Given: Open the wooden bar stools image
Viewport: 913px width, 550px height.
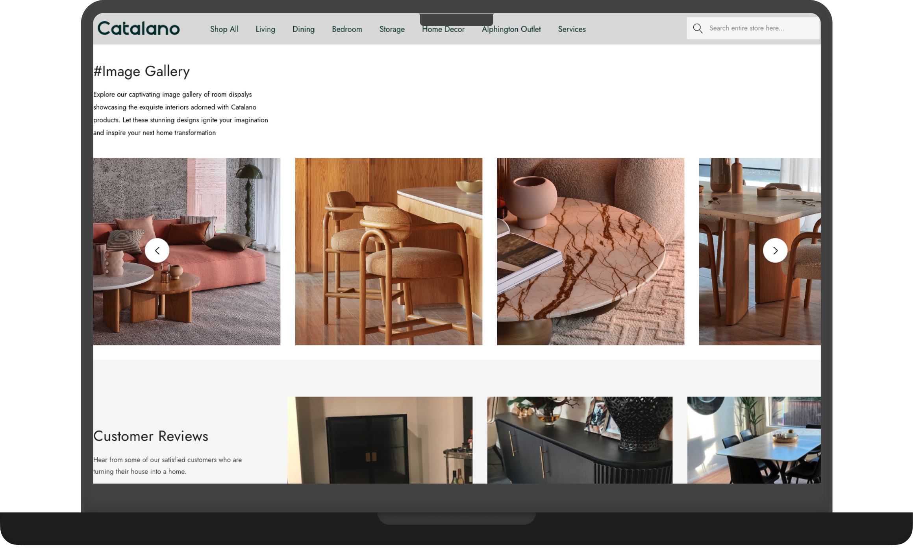Looking at the screenshot, I should (x=389, y=252).
